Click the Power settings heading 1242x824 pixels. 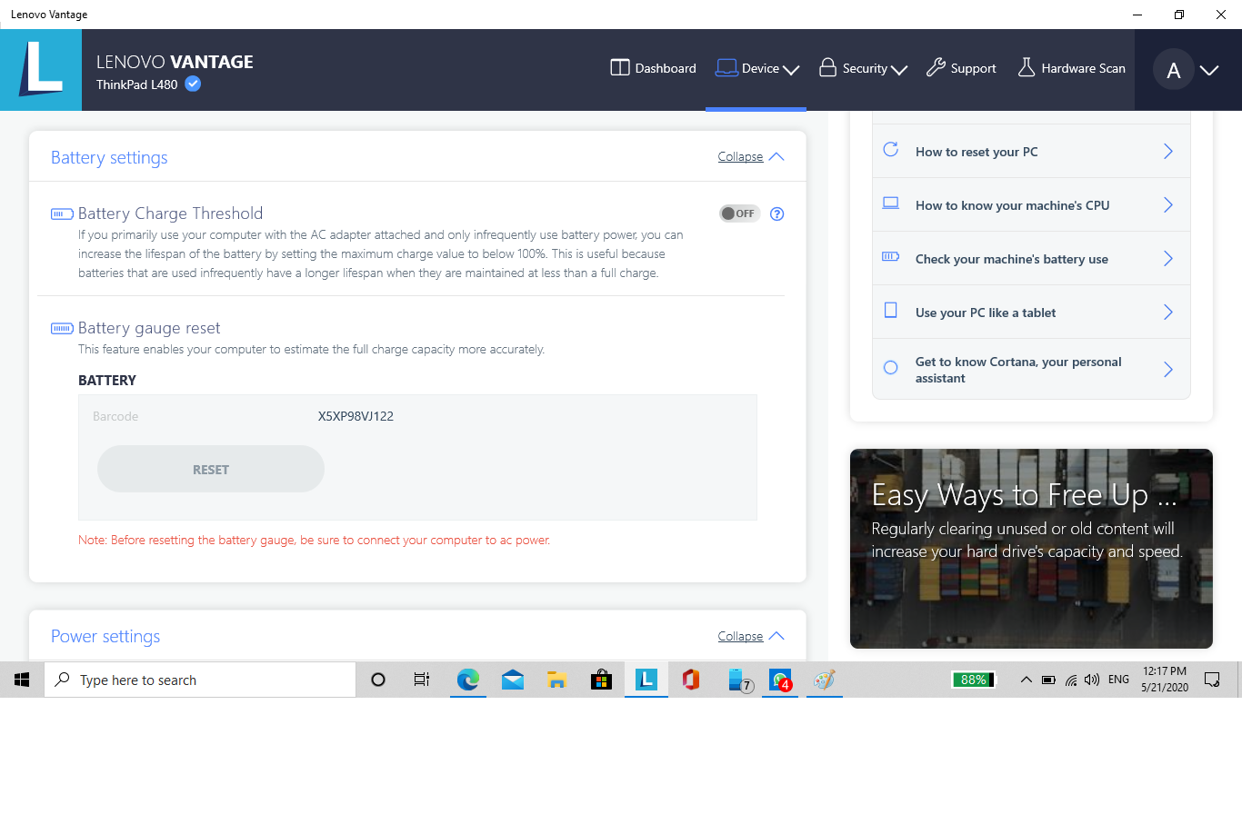tap(105, 636)
